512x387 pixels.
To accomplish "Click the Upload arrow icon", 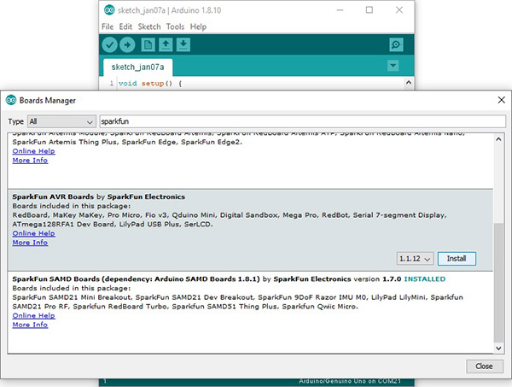I will tap(127, 45).
